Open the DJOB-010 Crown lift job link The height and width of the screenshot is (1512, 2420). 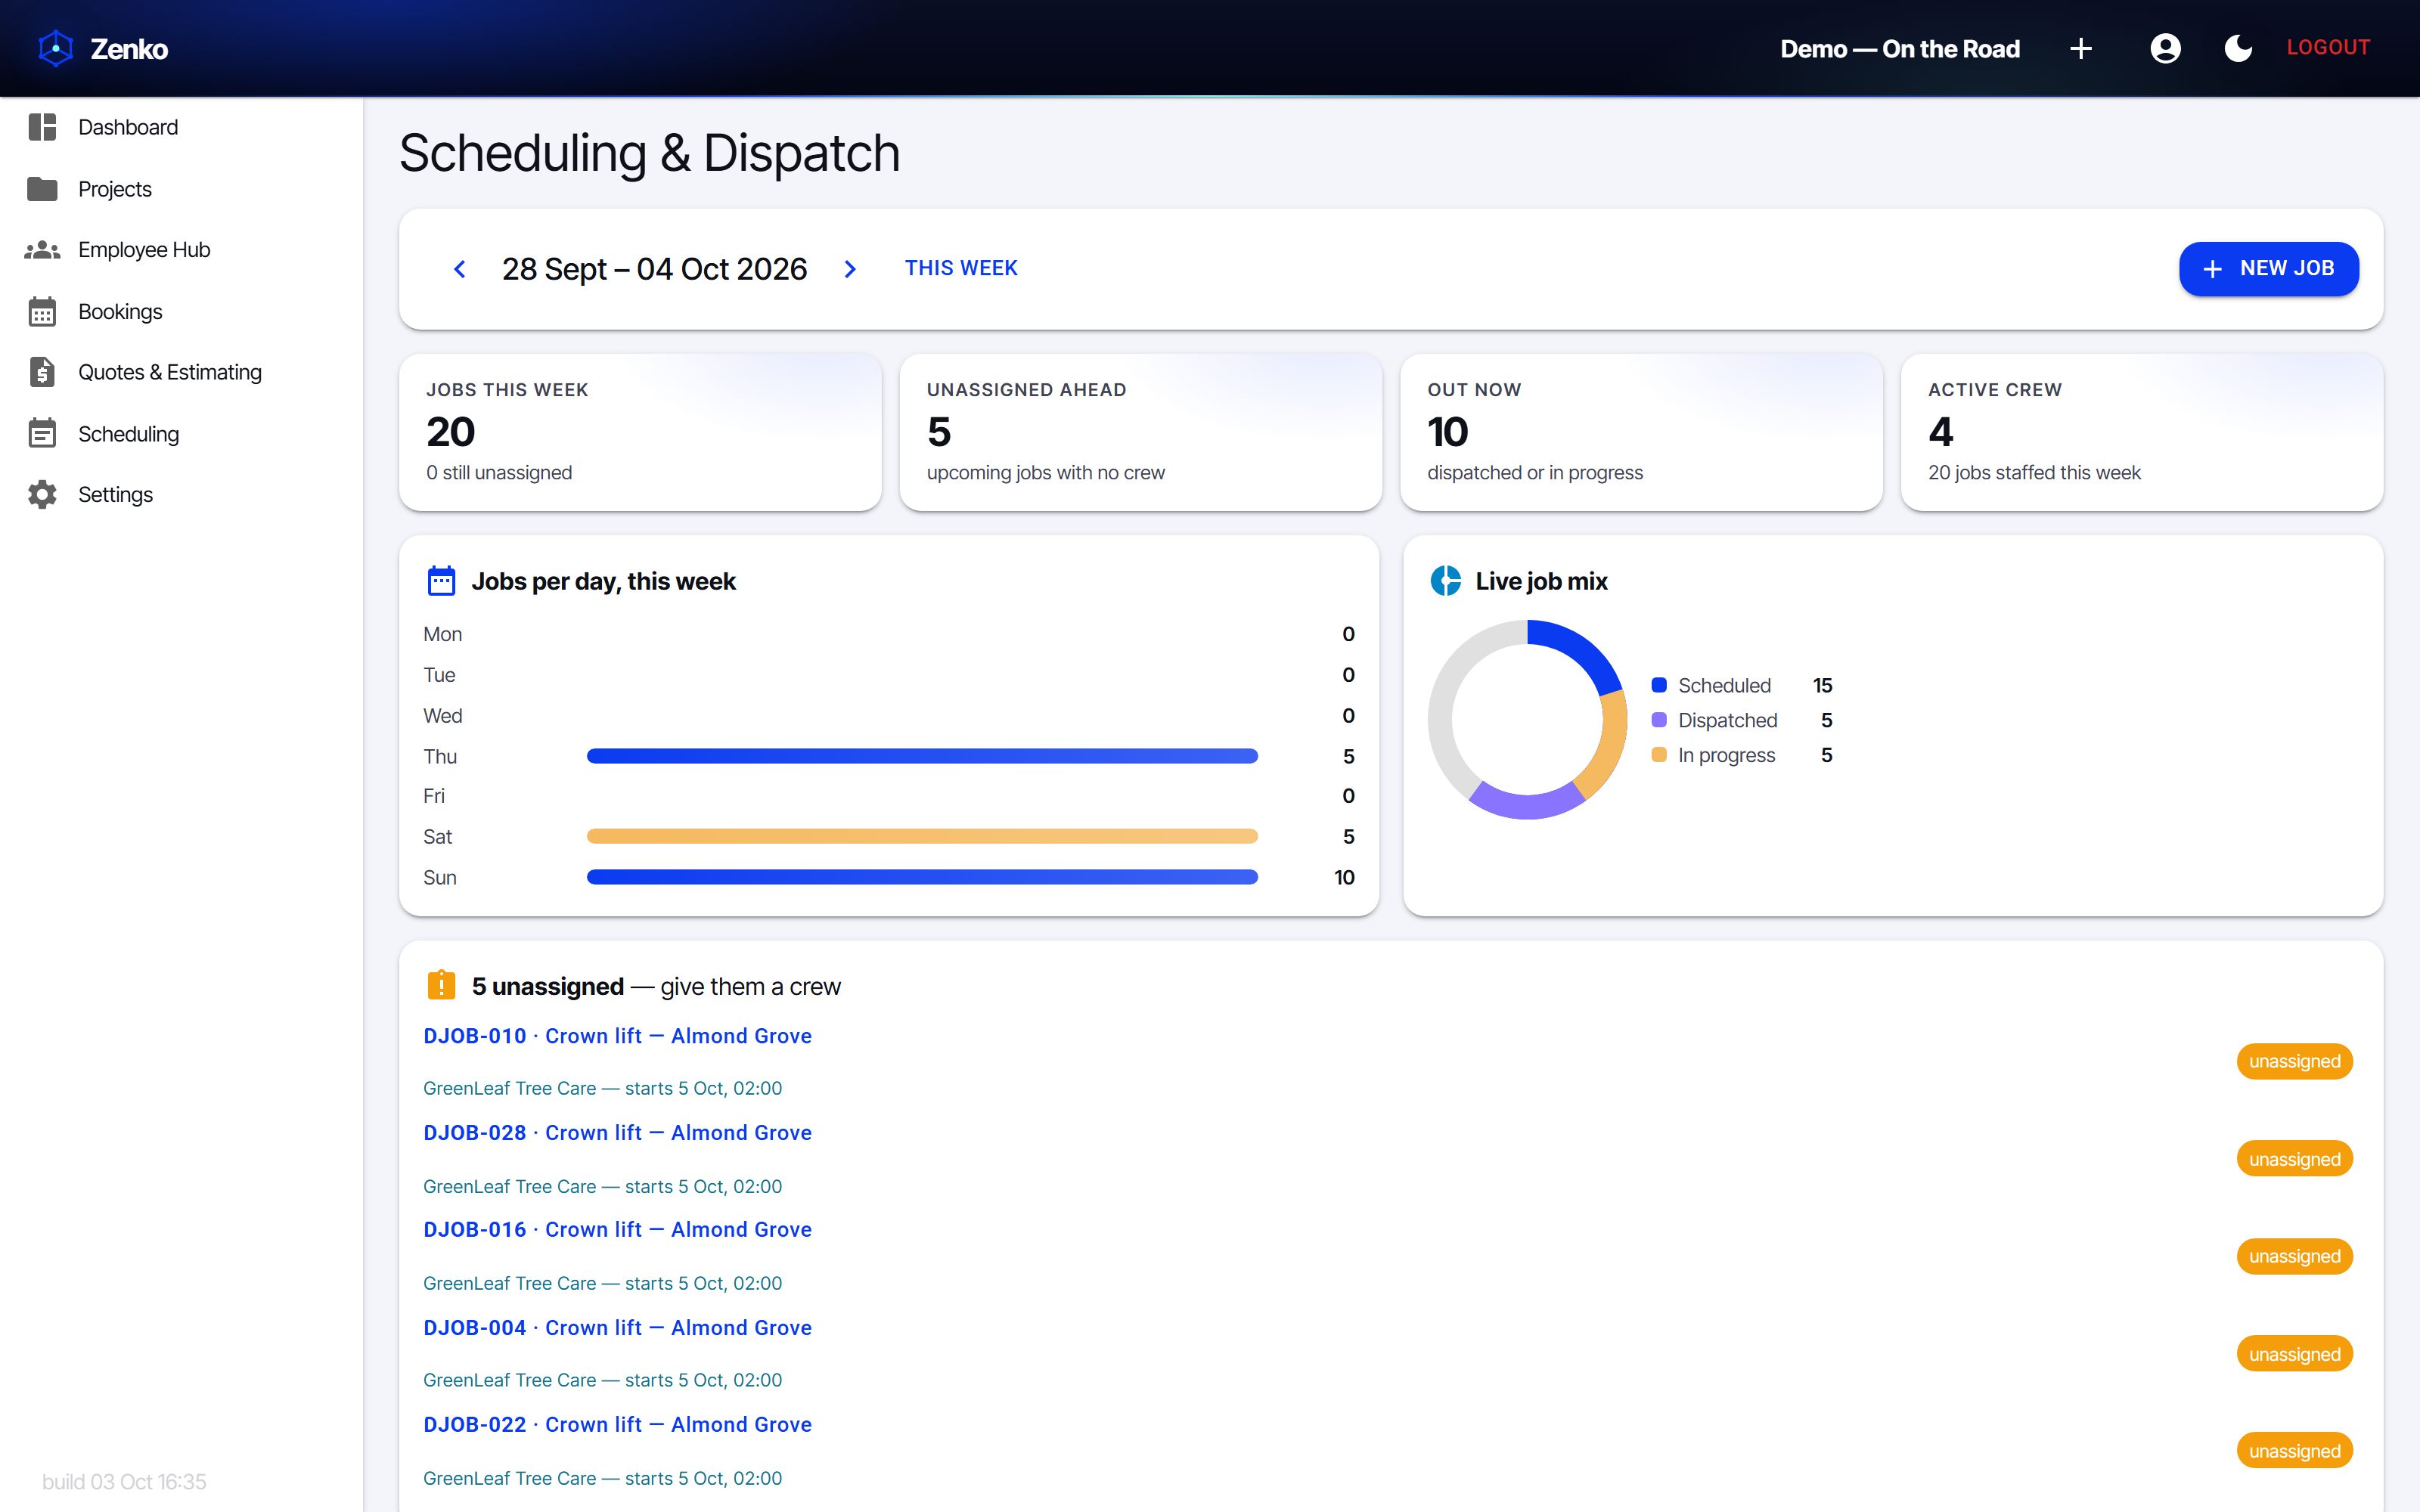coord(617,1036)
